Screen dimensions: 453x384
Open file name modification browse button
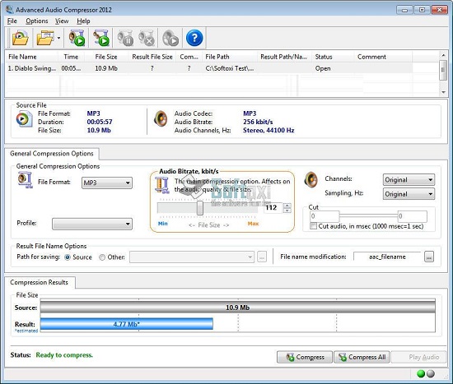click(429, 257)
